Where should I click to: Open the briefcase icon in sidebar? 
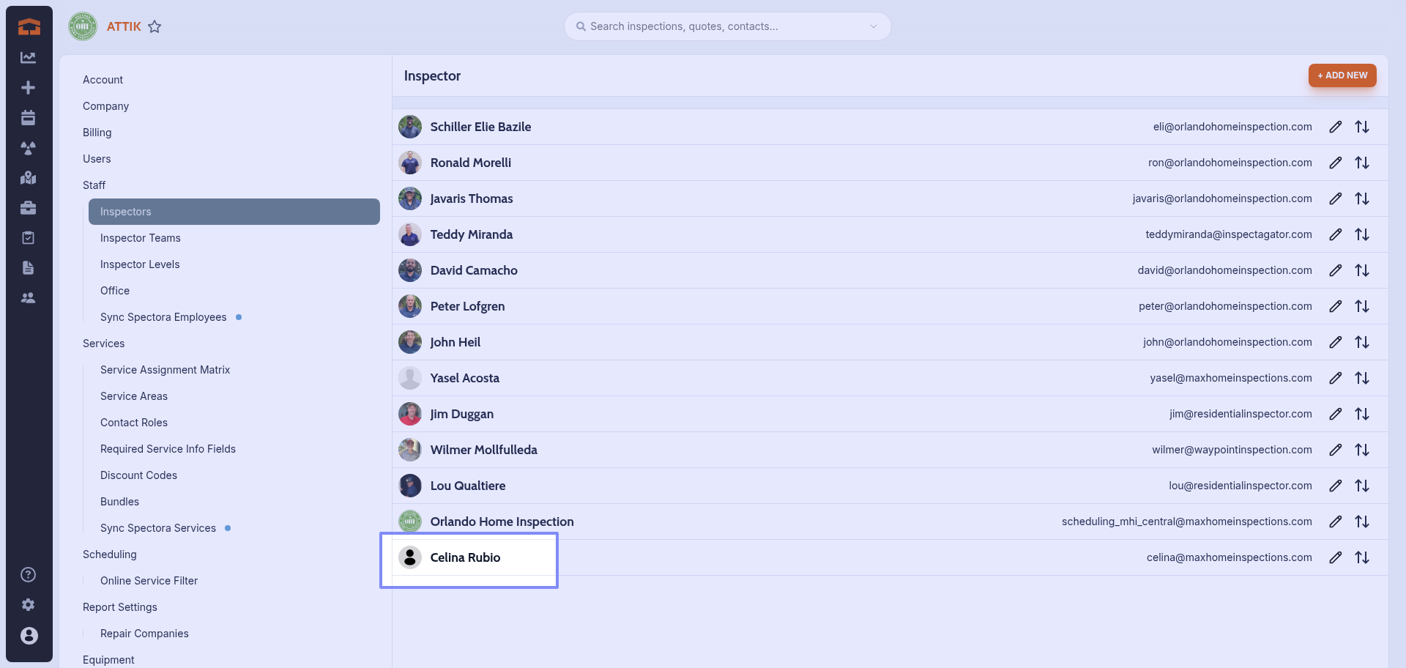(29, 208)
